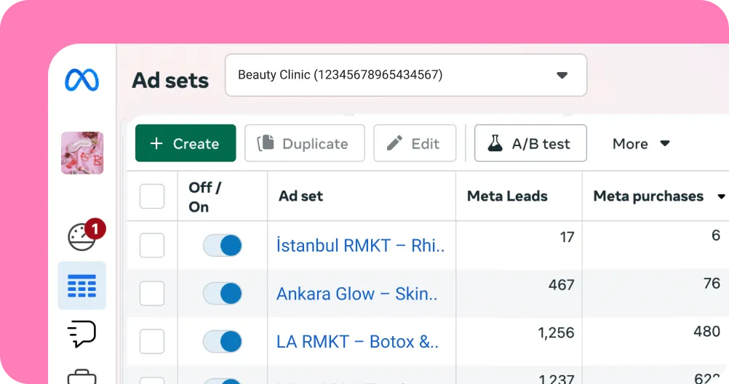Viewport: 729px width, 384px height.
Task: Click the Meta Leads column header
Action: tap(507, 196)
